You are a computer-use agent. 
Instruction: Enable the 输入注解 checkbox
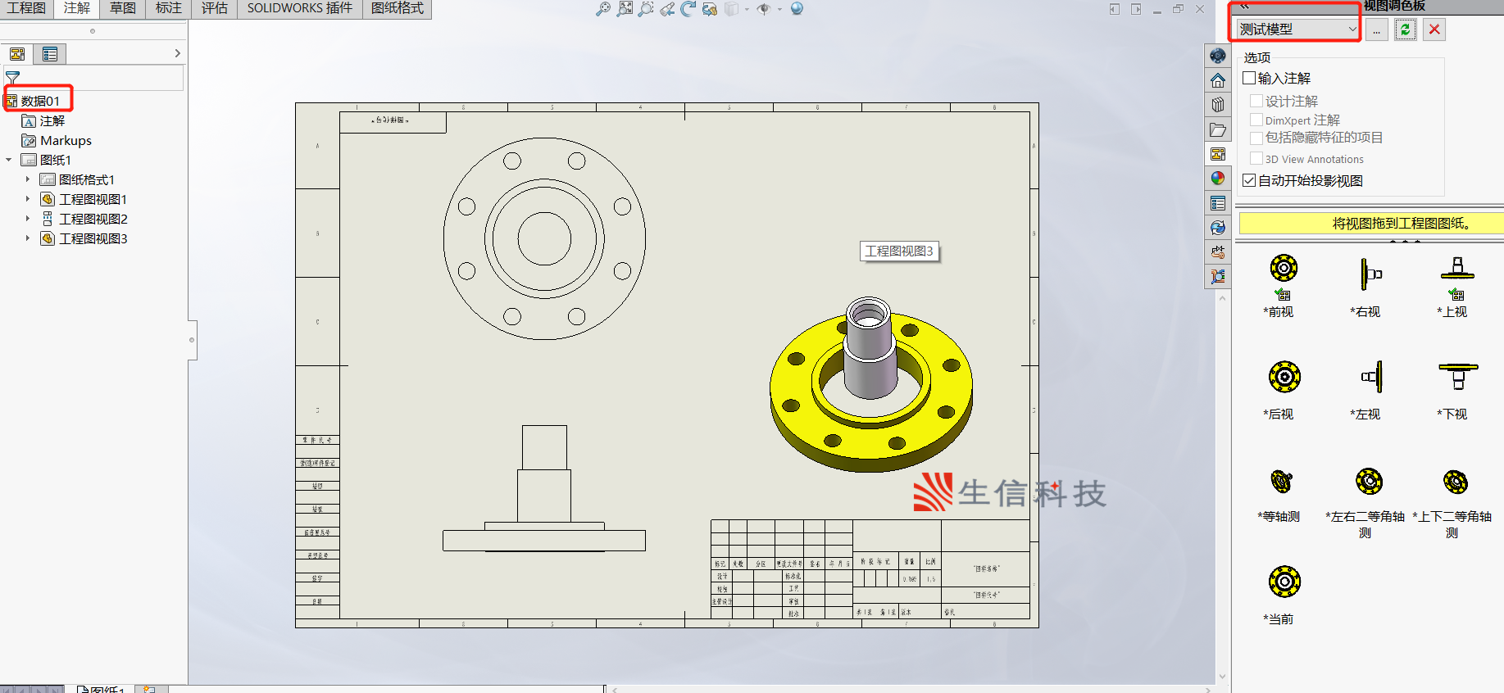click(x=1250, y=78)
